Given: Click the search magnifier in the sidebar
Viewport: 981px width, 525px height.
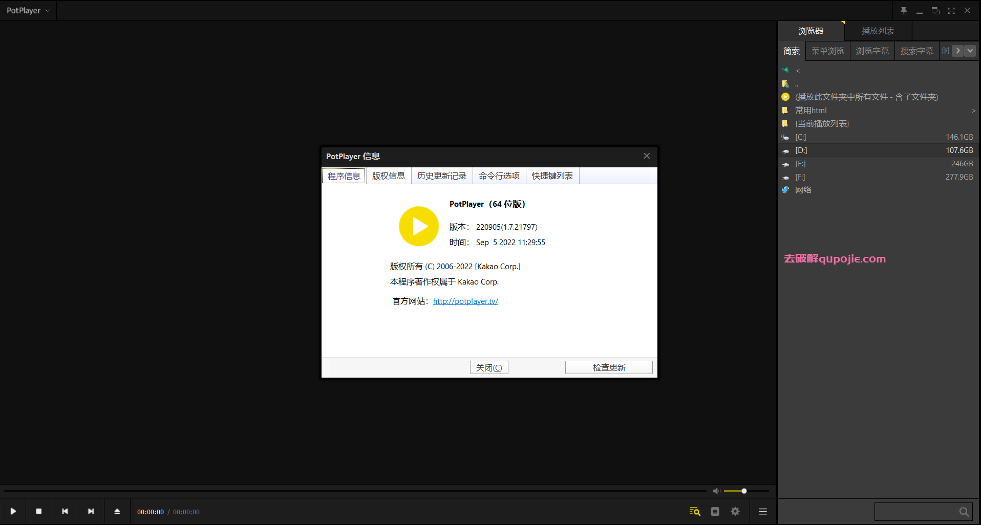Looking at the screenshot, I should 964,512.
